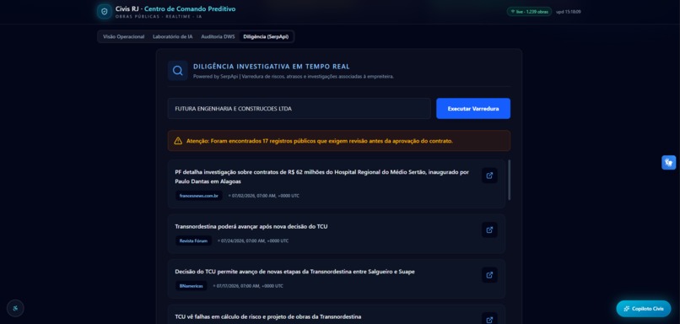
Task: Click the Civis RJ shield logo icon
Action: tap(104, 12)
